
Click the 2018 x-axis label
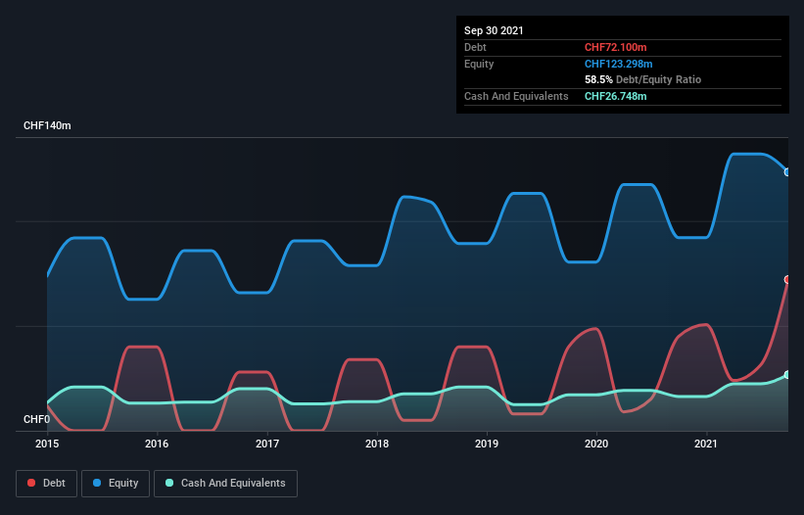[377, 444]
